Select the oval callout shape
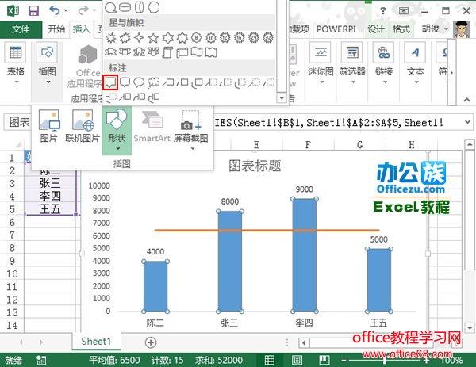This screenshot has height=367, width=476. [x=139, y=82]
